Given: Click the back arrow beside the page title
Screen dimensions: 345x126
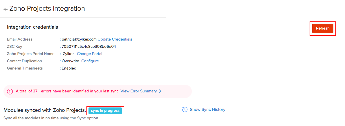Looking at the screenshot, I should point(6,9).
